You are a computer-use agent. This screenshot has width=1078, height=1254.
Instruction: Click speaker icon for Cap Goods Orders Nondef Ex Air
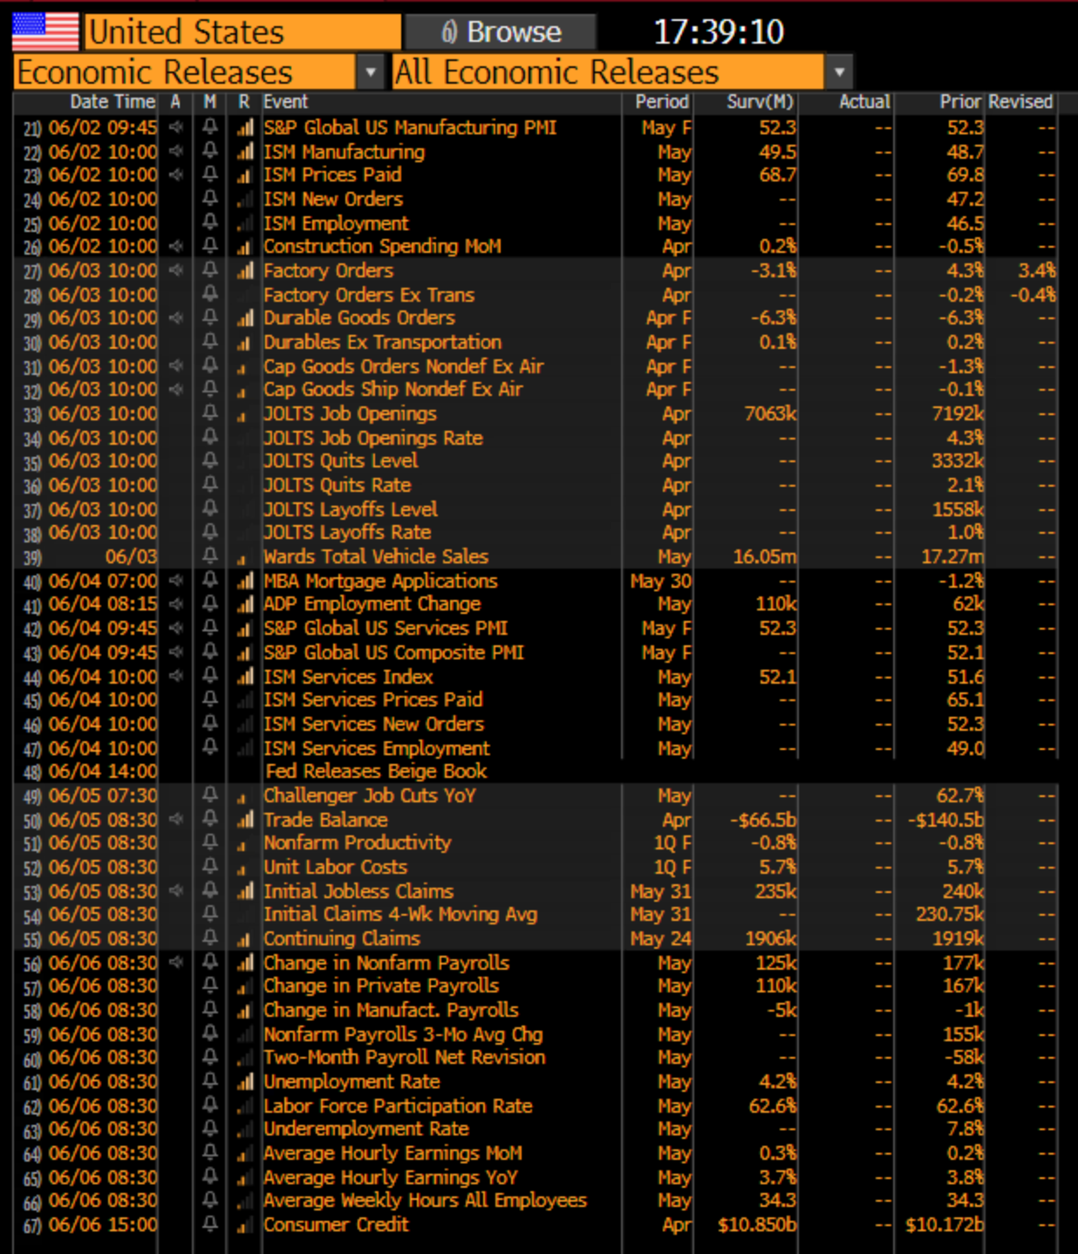tap(176, 366)
